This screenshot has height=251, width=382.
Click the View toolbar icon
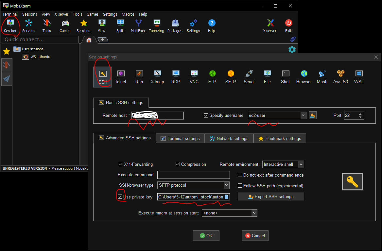point(102,26)
